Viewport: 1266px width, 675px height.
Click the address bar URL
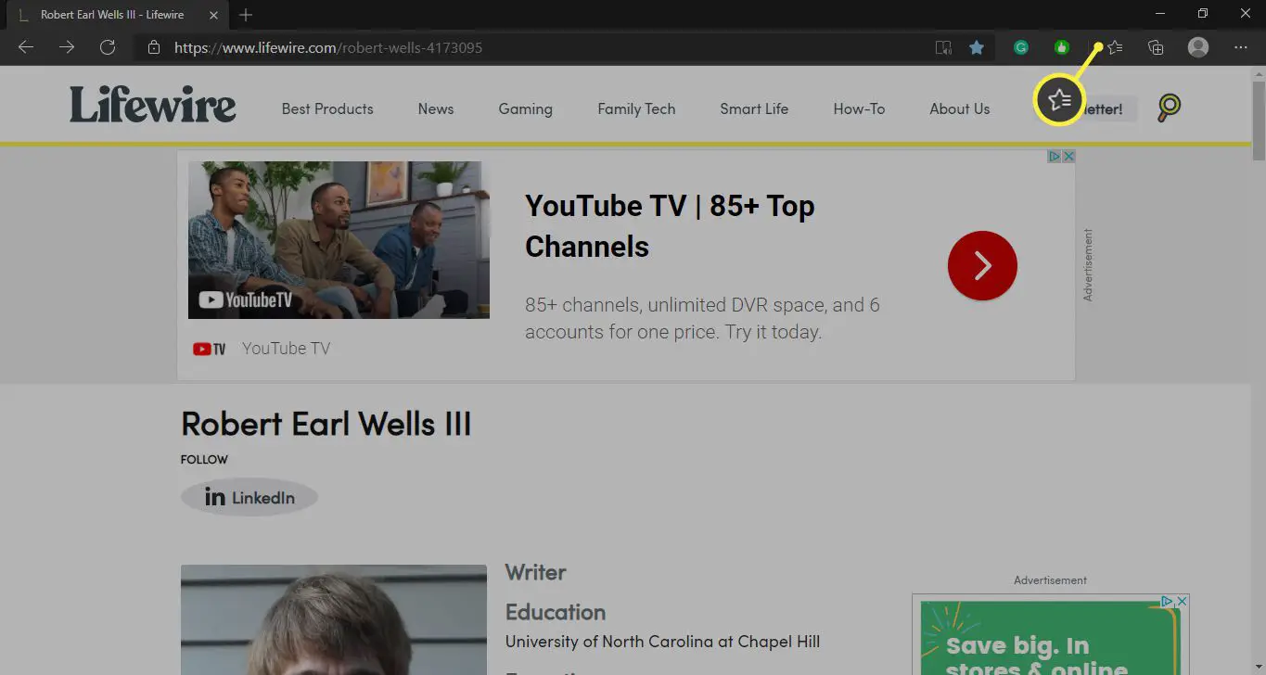point(328,47)
